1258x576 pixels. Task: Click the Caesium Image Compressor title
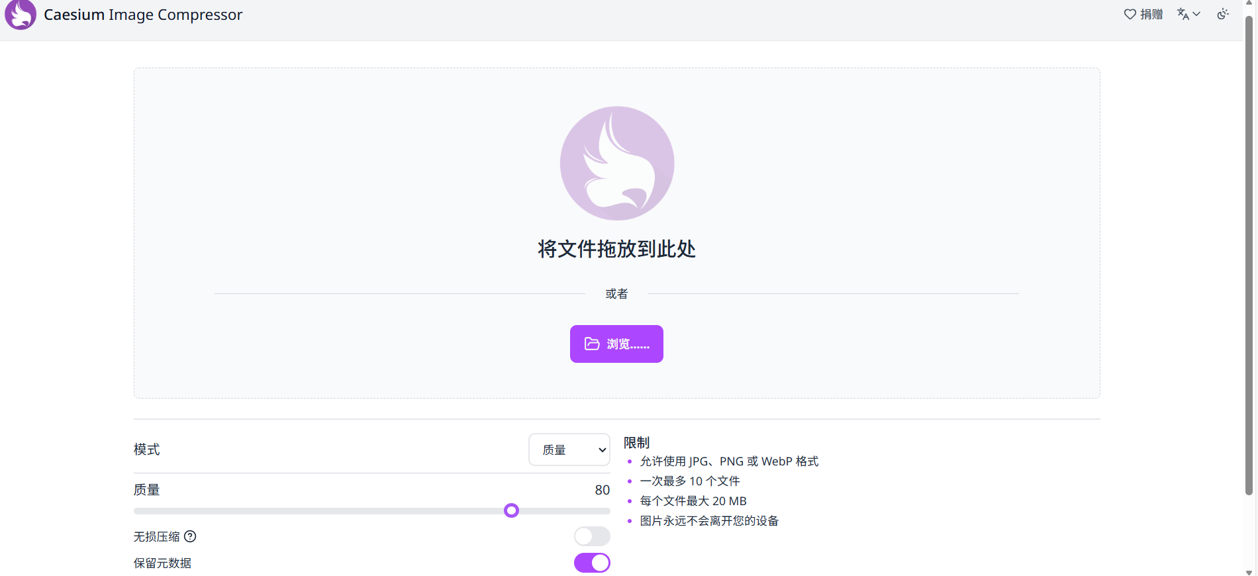click(x=143, y=15)
